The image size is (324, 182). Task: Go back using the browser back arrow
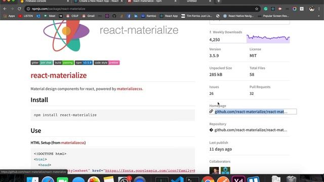coord(5,9)
